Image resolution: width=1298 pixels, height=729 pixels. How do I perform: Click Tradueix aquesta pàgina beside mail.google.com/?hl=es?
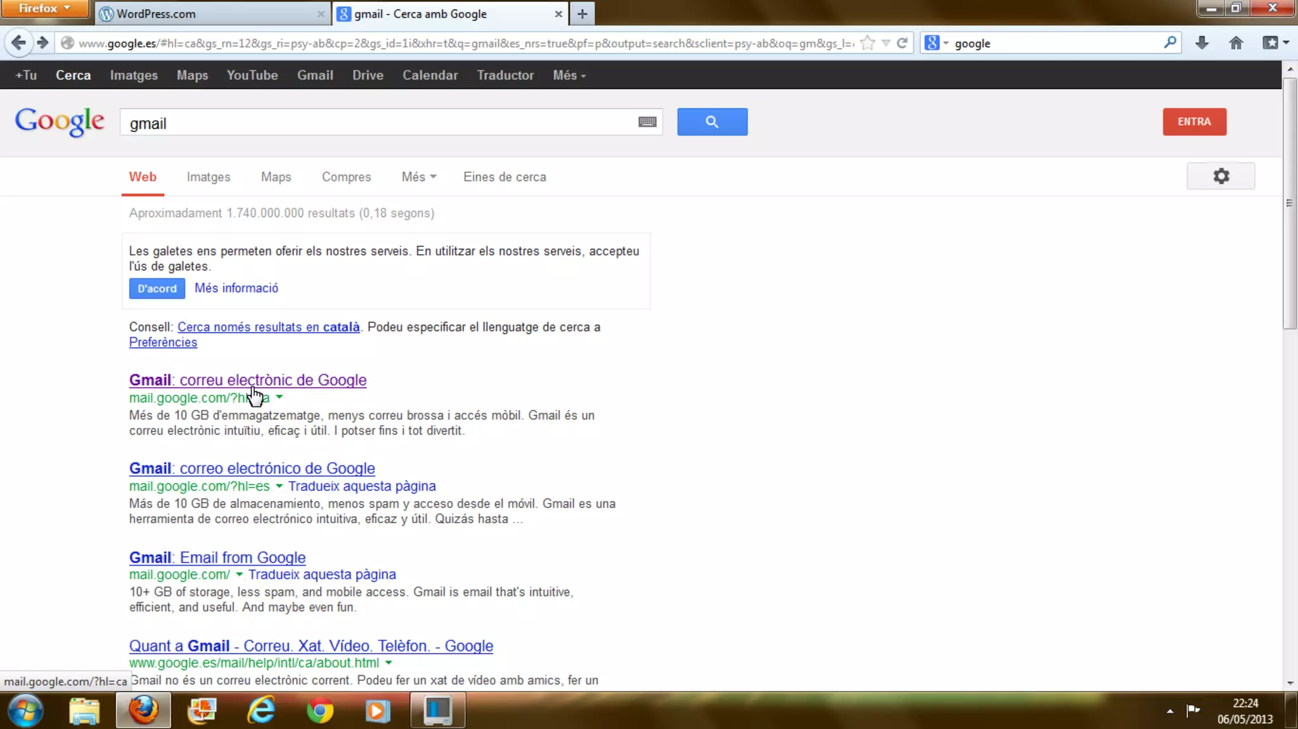(362, 486)
